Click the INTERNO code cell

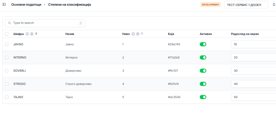(20, 57)
